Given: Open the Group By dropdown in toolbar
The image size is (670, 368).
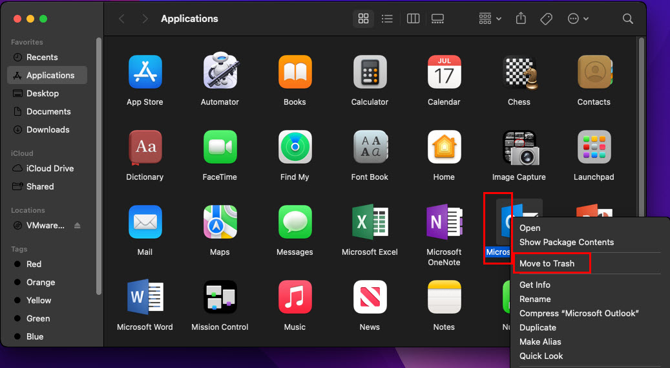Looking at the screenshot, I should click(490, 18).
